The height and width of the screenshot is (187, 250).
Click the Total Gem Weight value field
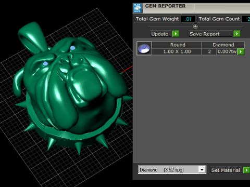click(188, 19)
